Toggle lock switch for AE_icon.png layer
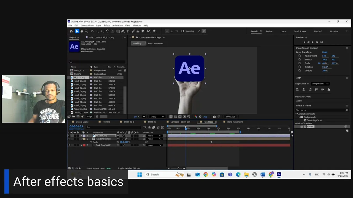Image resolution: width=353 pixels, height=198 pixels. (77, 136)
